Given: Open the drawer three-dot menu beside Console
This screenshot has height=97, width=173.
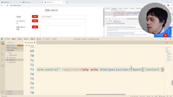Looking at the screenshot, I should tap(106, 21).
